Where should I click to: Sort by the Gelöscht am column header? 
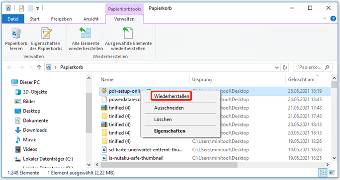301,80
